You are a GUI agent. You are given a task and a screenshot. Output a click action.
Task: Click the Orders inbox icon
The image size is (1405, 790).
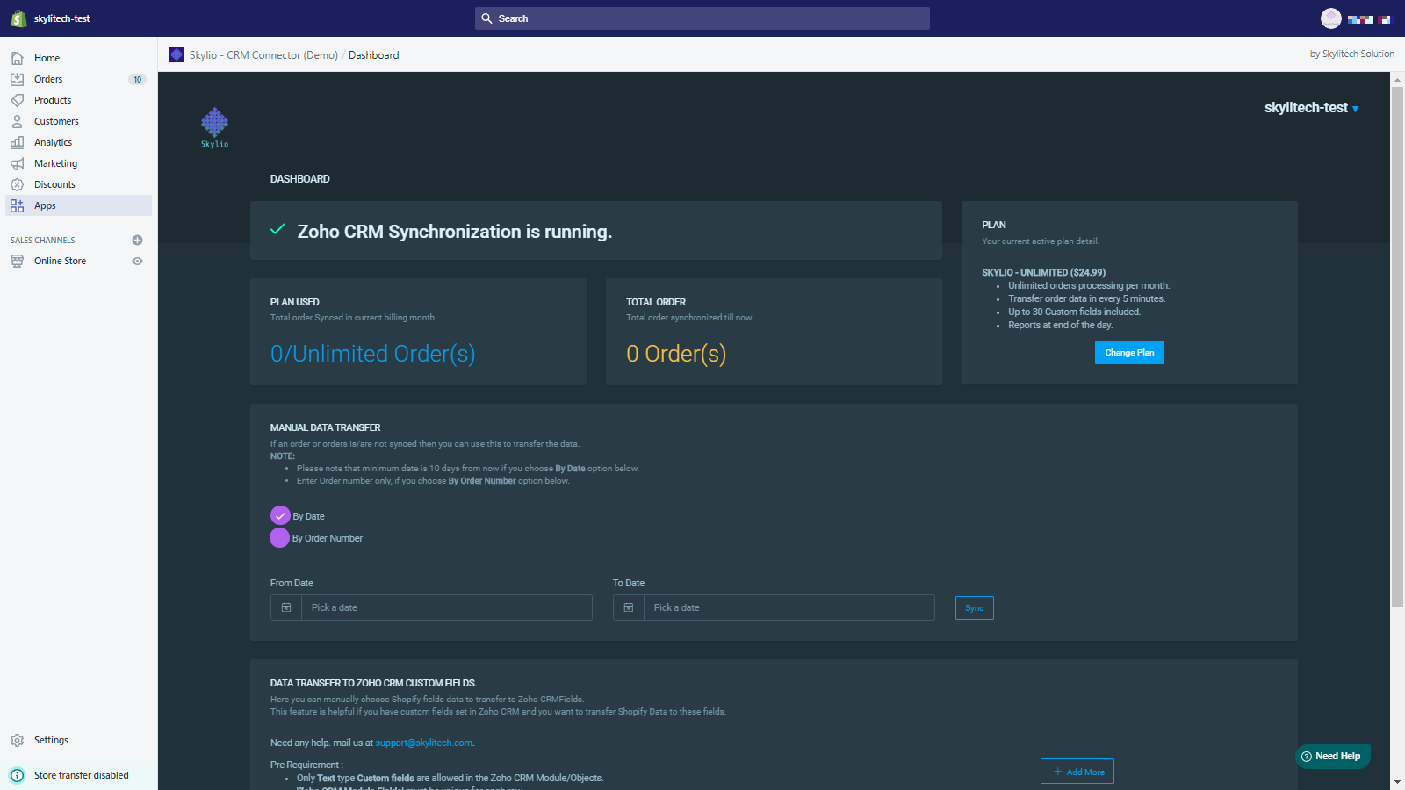point(17,79)
